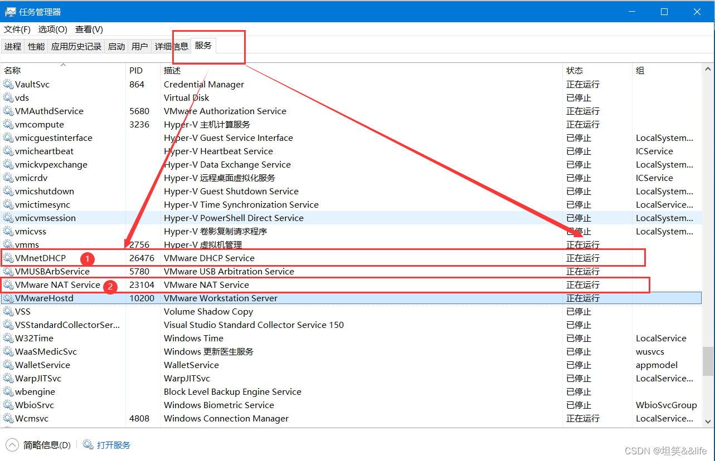The width and height of the screenshot is (715, 461).
Task: Click the Wcmsvc service gear icon
Action: click(x=8, y=419)
